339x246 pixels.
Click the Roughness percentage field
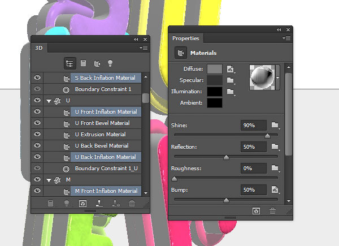pos(253,169)
